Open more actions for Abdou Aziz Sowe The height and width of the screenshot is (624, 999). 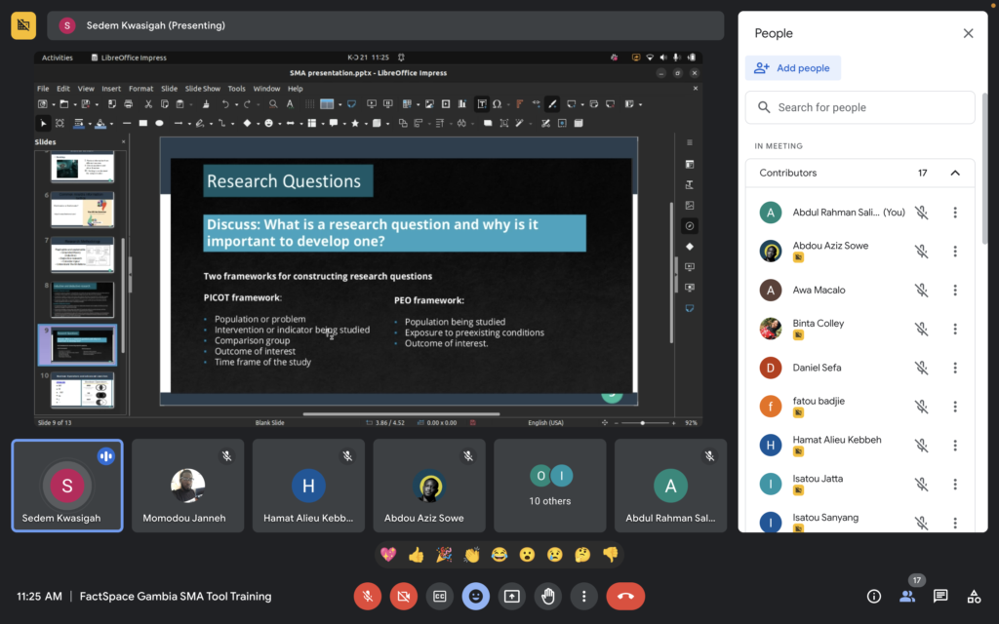[x=955, y=252]
